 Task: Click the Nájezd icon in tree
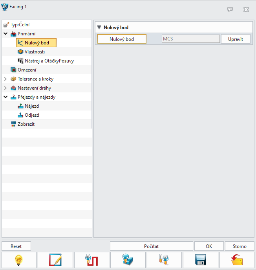pyautogui.click(x=20, y=106)
